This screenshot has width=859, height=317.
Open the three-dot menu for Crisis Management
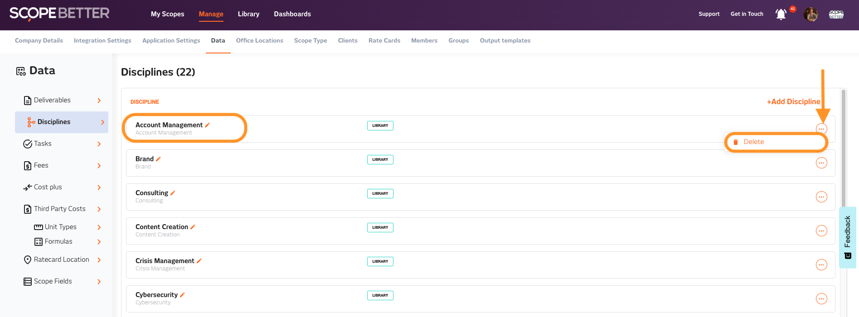(x=821, y=265)
